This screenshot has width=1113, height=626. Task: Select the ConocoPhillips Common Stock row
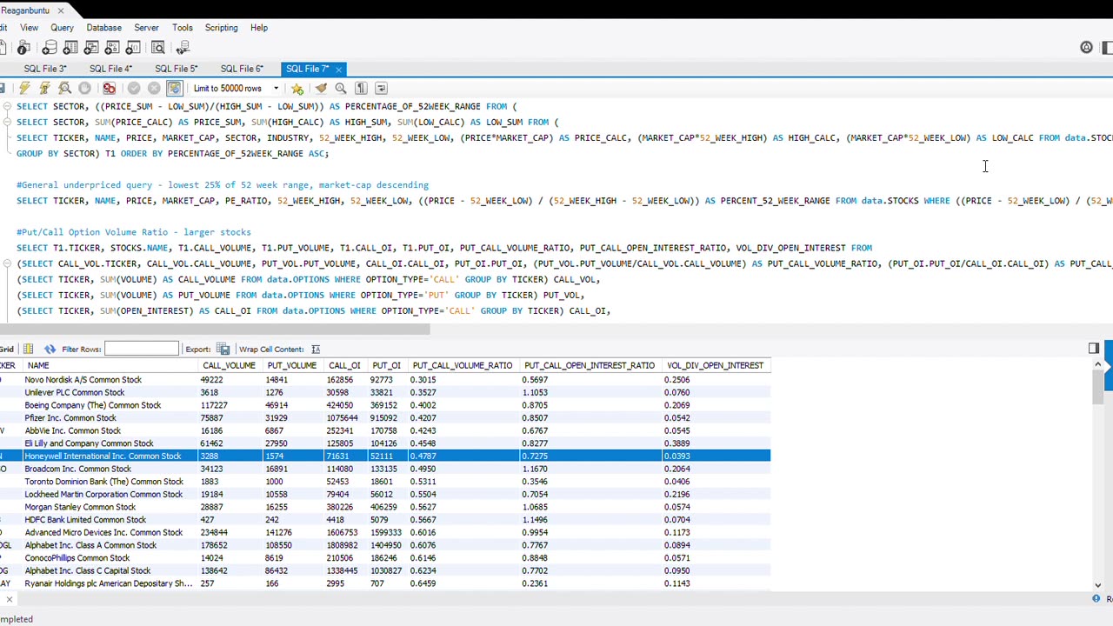click(384, 558)
